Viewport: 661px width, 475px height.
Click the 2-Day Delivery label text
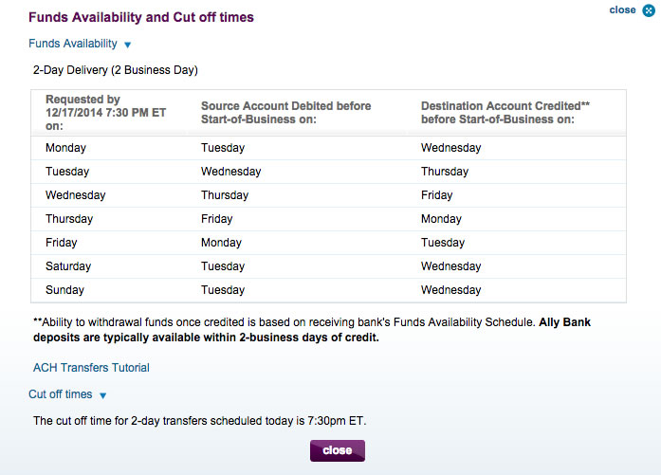(x=116, y=70)
